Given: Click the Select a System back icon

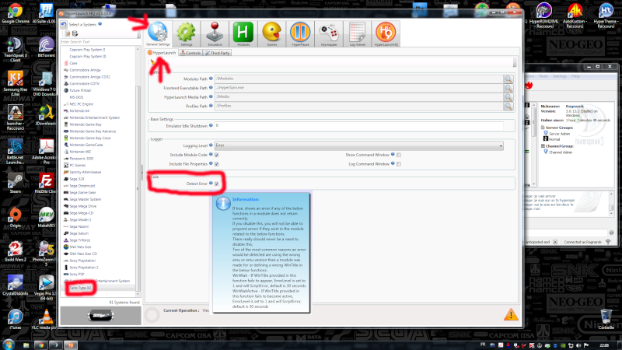Looking at the screenshot, I should coord(64,25).
